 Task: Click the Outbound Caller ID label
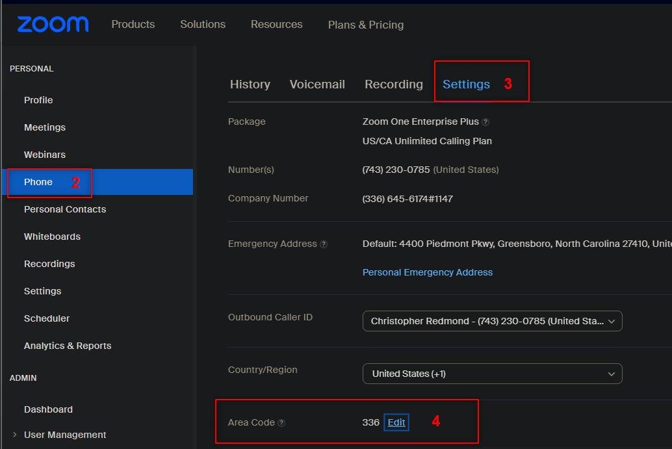coord(270,317)
